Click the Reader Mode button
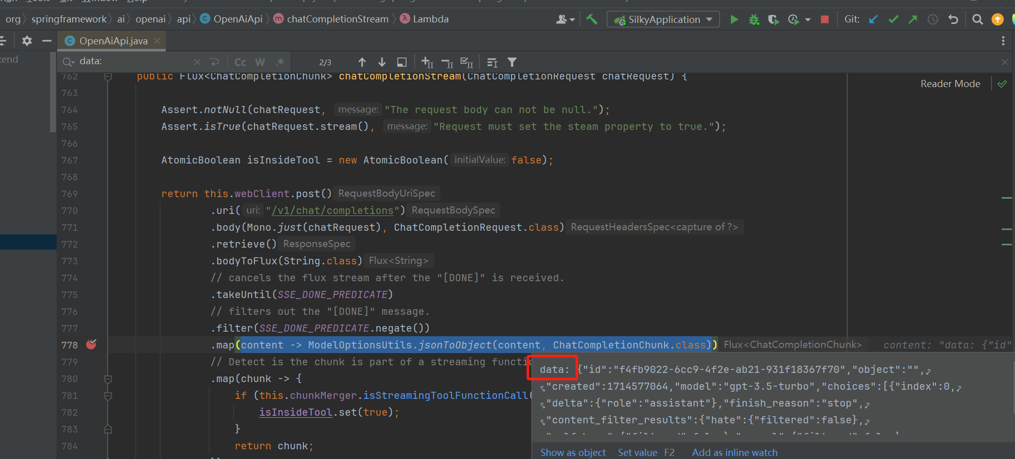Image resolution: width=1015 pixels, height=459 pixels. point(950,84)
